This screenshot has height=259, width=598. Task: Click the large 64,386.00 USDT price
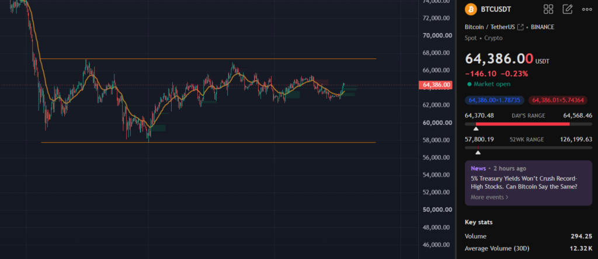point(507,59)
